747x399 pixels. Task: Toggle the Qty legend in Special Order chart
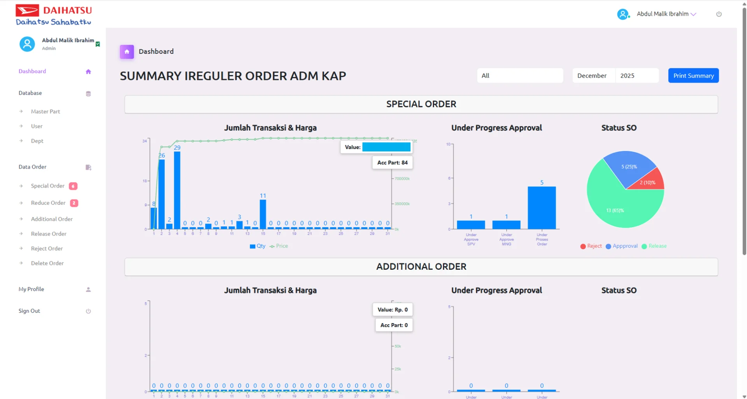coord(258,246)
